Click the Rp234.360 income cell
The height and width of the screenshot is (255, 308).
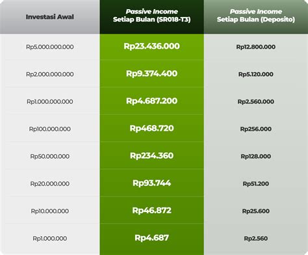[x=151, y=155]
